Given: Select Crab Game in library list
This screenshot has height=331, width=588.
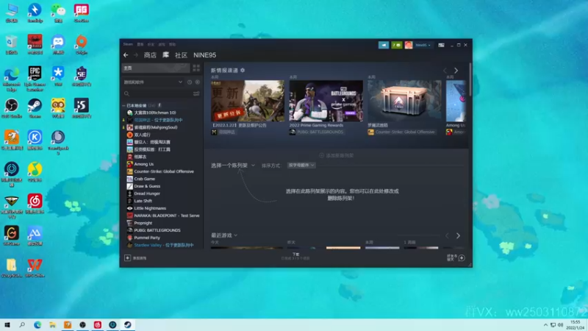Looking at the screenshot, I should coord(144,179).
